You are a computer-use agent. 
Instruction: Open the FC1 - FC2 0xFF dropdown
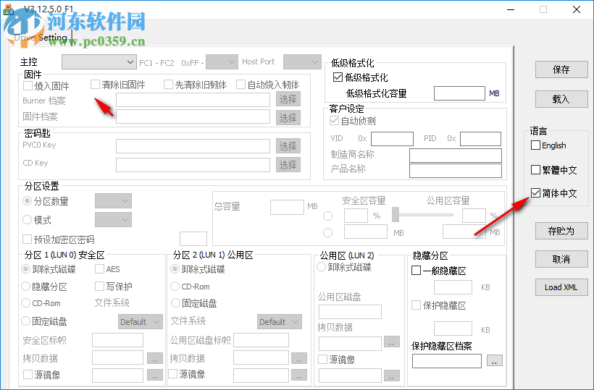coord(222,62)
